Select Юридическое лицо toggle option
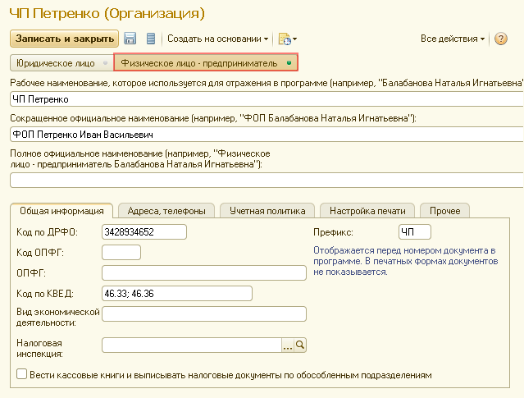 coord(60,63)
